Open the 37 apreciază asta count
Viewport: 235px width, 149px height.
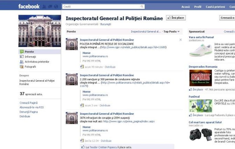(31, 94)
